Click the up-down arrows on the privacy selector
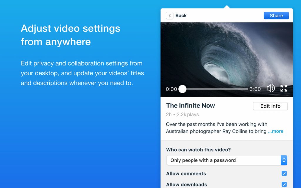301x188 pixels. click(x=284, y=160)
